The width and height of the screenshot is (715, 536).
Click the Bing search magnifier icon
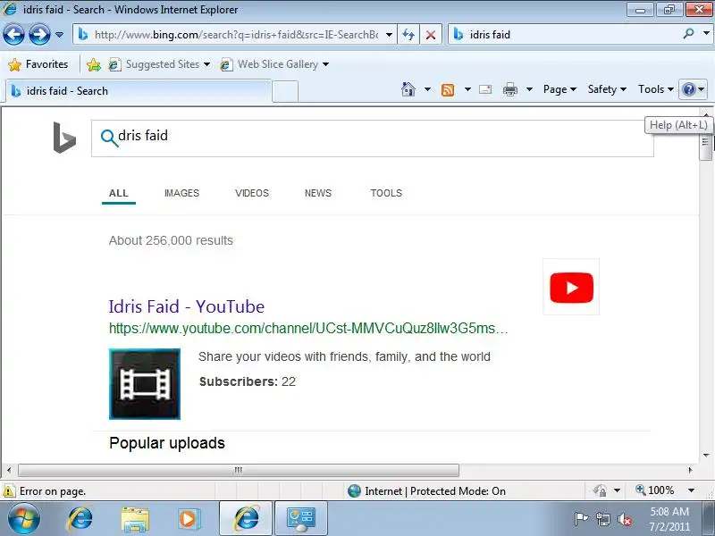109,138
